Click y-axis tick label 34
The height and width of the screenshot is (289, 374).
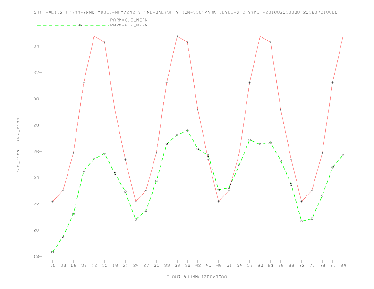click(x=36, y=46)
